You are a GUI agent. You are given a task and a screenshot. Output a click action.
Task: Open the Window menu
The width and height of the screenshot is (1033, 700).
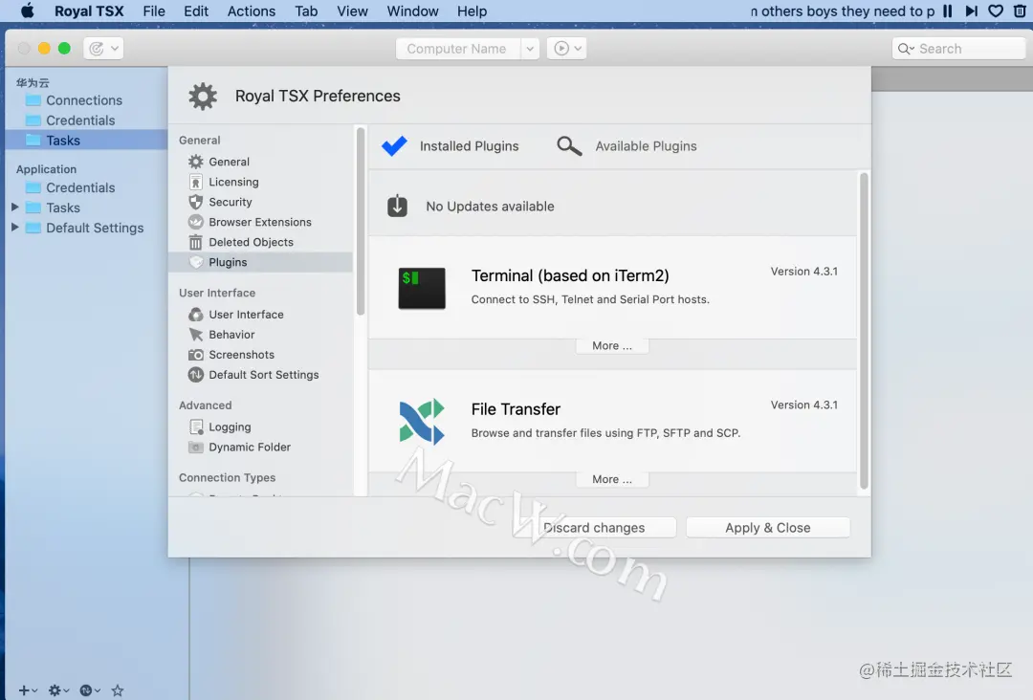pos(412,11)
